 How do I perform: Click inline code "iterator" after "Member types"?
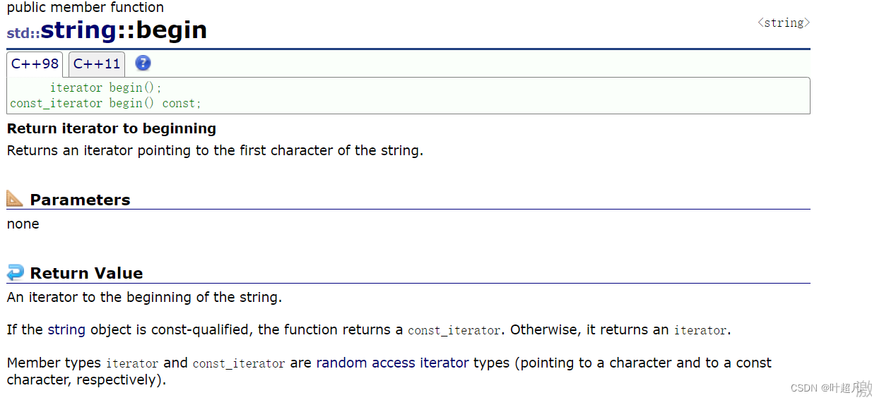pyautogui.click(x=132, y=363)
